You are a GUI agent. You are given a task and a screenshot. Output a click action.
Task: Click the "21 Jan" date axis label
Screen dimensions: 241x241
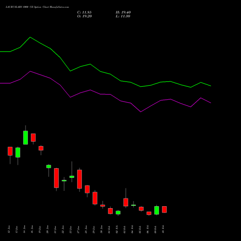55,229
